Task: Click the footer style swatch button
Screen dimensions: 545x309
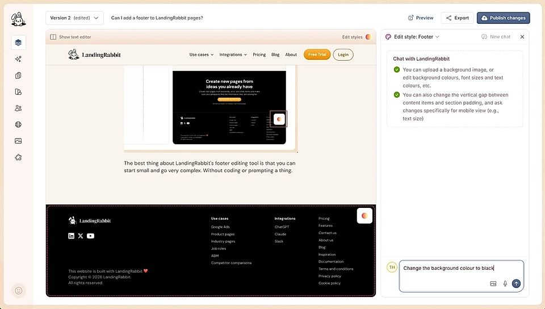Action: [364, 215]
